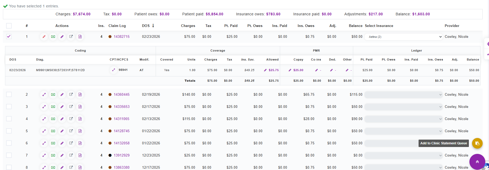Open claim log link 14128745
This screenshot has width=489, height=170.
tap(122, 131)
